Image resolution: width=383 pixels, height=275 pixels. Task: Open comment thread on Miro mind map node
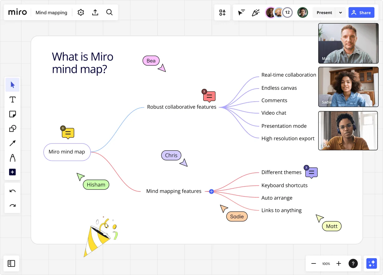pyautogui.click(x=68, y=133)
